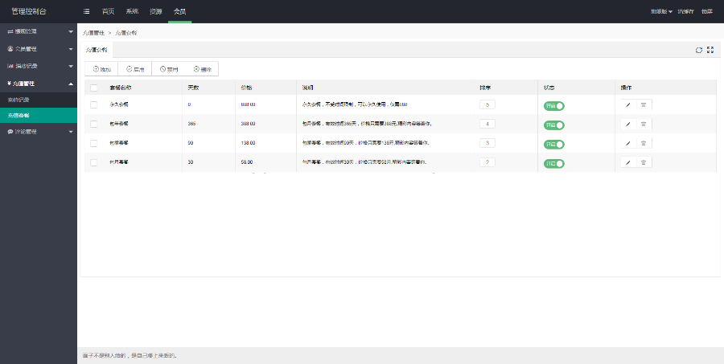
Task: Open 充值记录 in the sidebar submenu
Action: tap(39, 100)
